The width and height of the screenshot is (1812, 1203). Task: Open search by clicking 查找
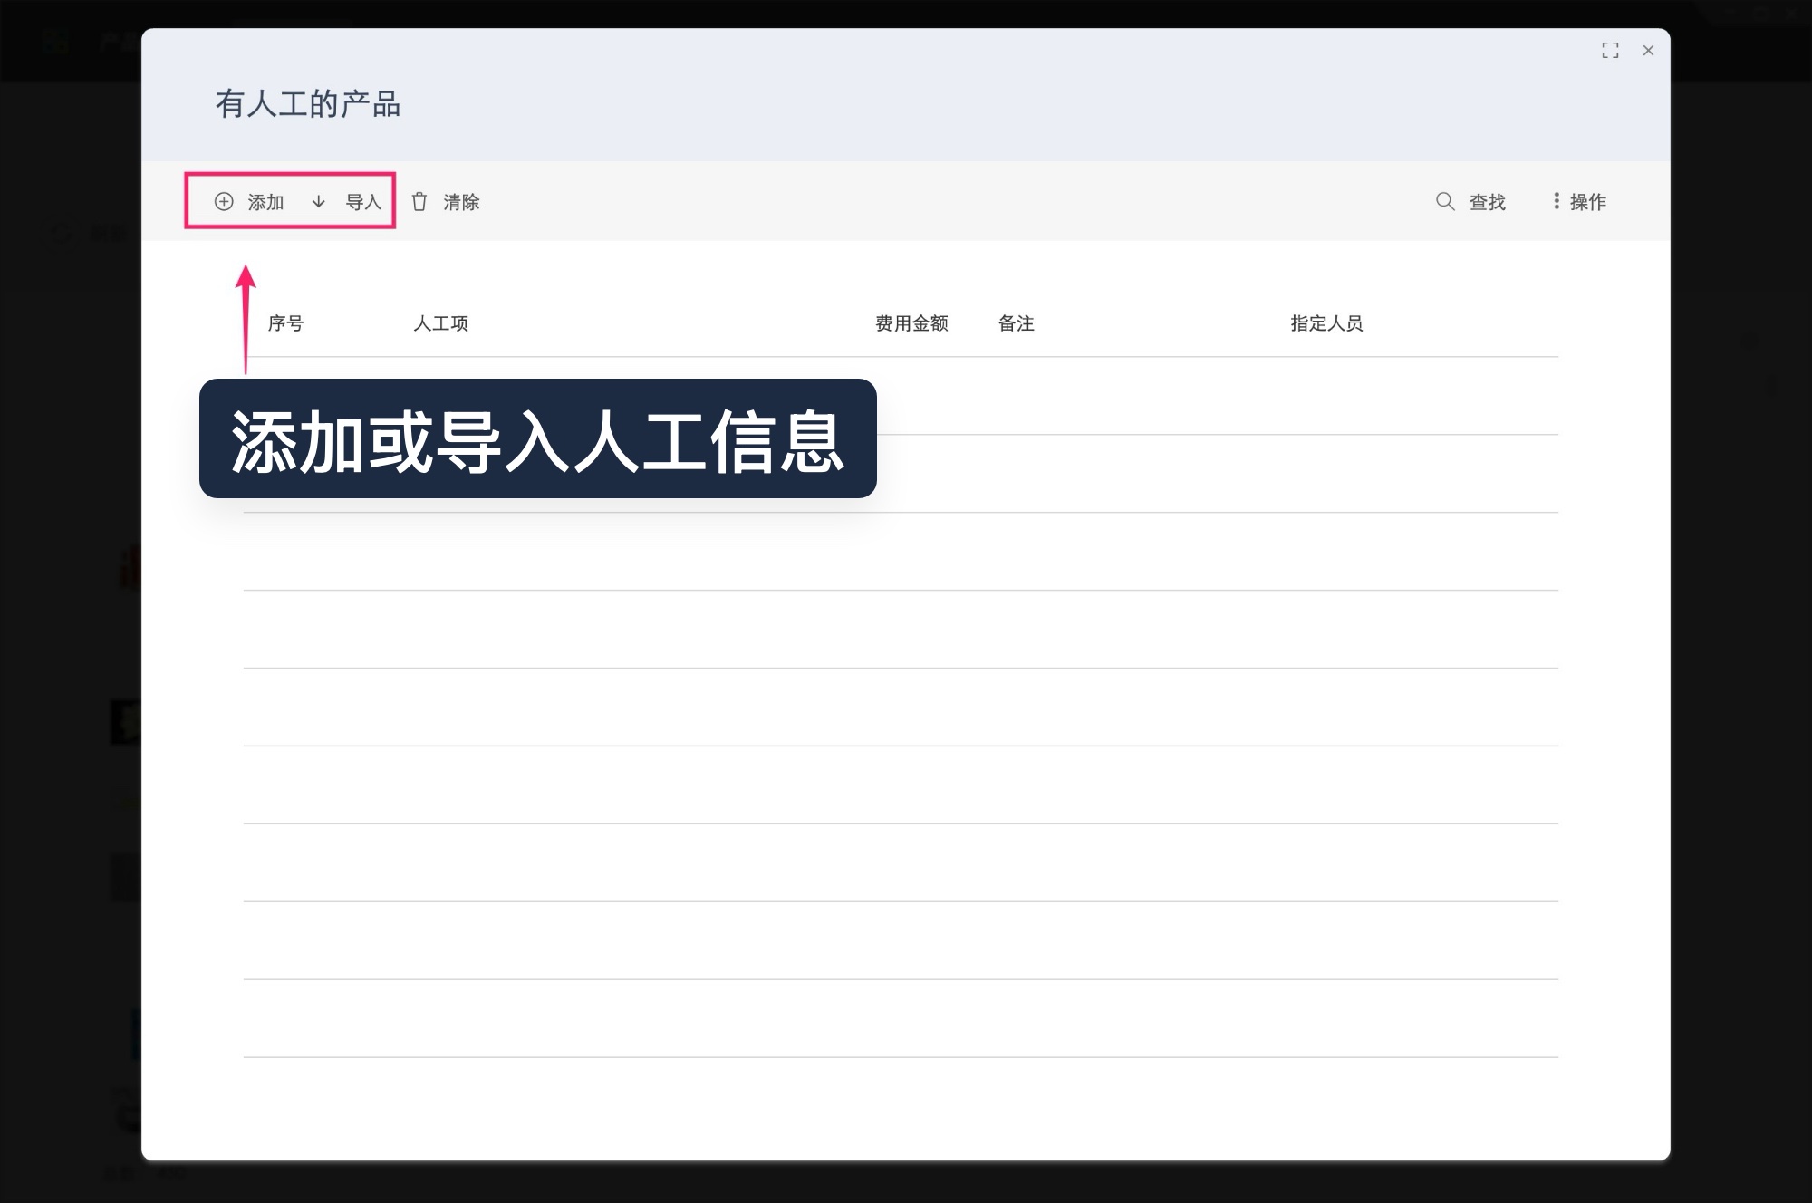[x=1486, y=202]
